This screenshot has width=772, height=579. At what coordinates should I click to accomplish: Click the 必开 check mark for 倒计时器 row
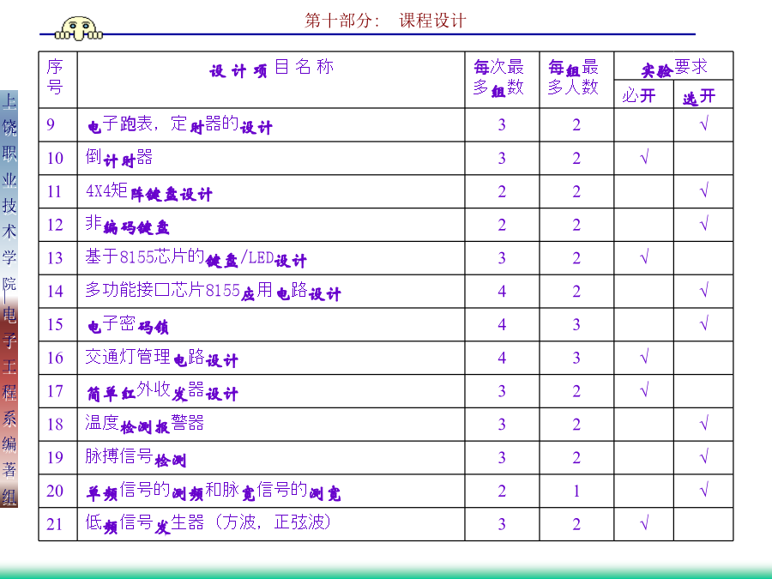point(644,157)
